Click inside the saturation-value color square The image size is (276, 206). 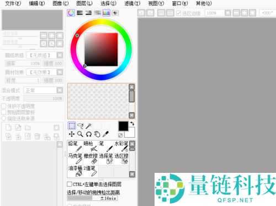coord(101,50)
